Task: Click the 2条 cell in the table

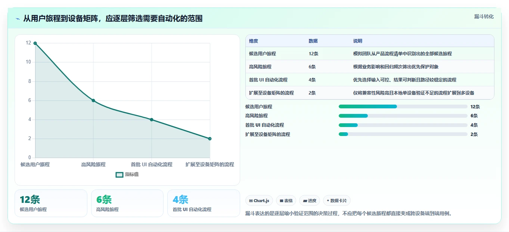Action: (x=312, y=93)
